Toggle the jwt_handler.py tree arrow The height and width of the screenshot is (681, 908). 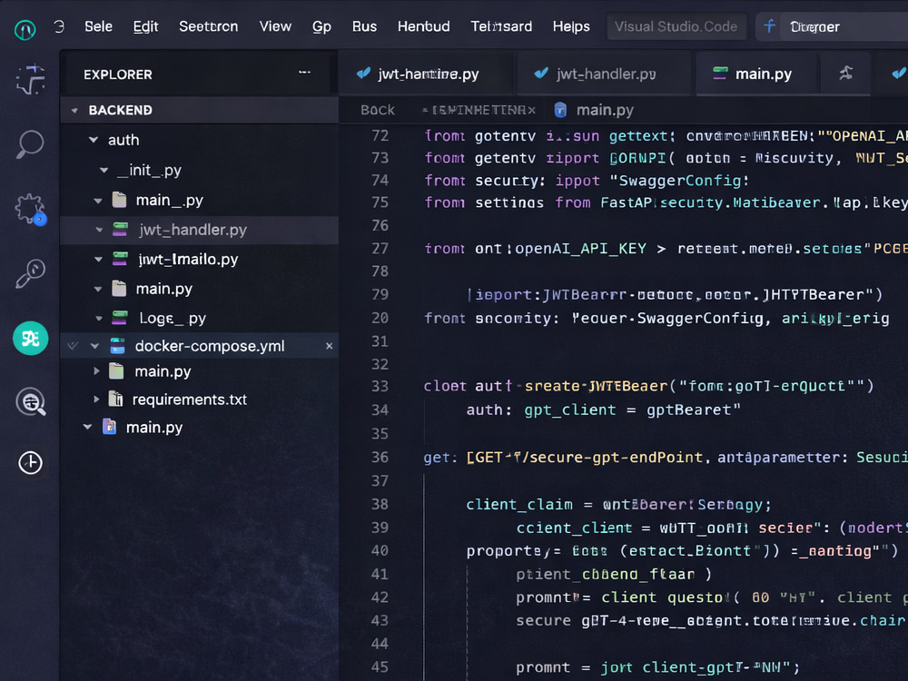coord(99,230)
